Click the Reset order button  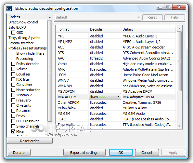coord(30,141)
